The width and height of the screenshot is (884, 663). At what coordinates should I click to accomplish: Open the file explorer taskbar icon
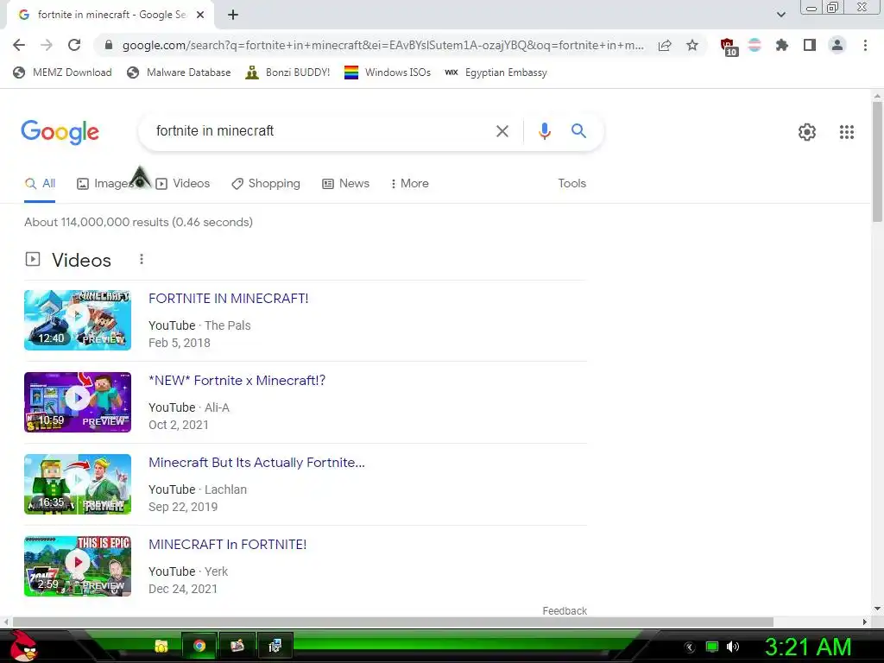tap(161, 646)
